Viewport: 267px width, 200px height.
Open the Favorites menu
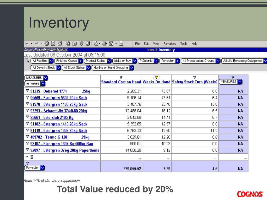(x=170, y=44)
